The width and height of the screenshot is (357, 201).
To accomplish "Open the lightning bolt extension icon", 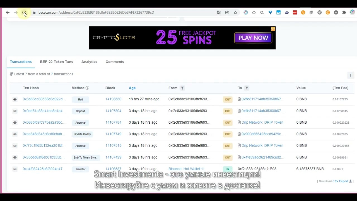I will (x=336, y=12).
